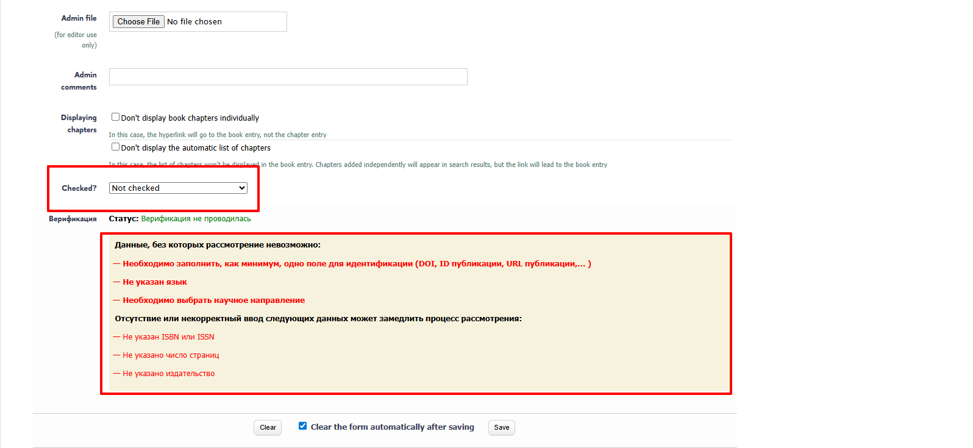
Task: Click the 'Верификация' section label
Action: (73, 219)
